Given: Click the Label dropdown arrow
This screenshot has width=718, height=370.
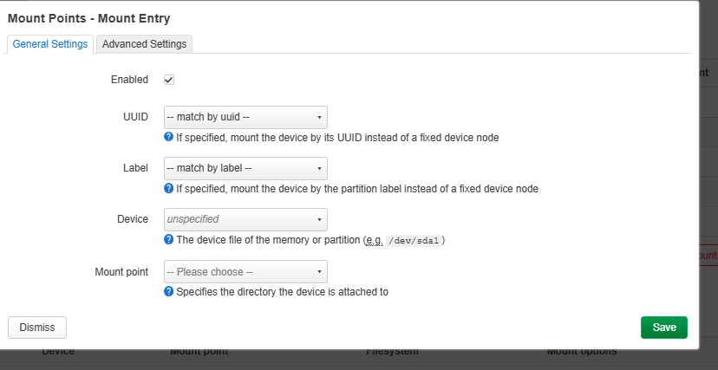Looking at the screenshot, I should point(319,168).
